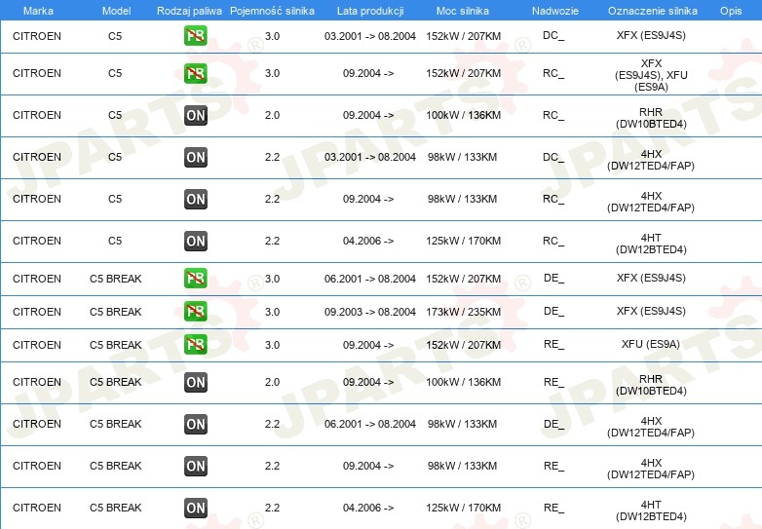Click ON diesel icon in C5 2.0 RC_ row

tap(195, 116)
